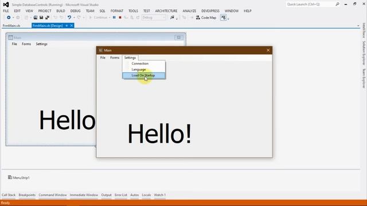This screenshot has width=367, height=206.
Task: Open the TEST menu
Action: point(147,11)
